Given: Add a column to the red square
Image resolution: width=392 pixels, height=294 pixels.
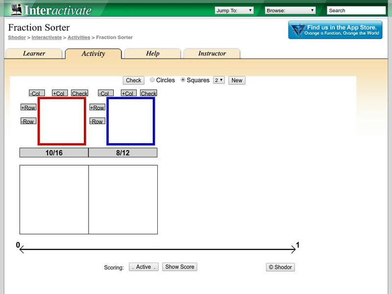Looking at the screenshot, I should (x=60, y=93).
